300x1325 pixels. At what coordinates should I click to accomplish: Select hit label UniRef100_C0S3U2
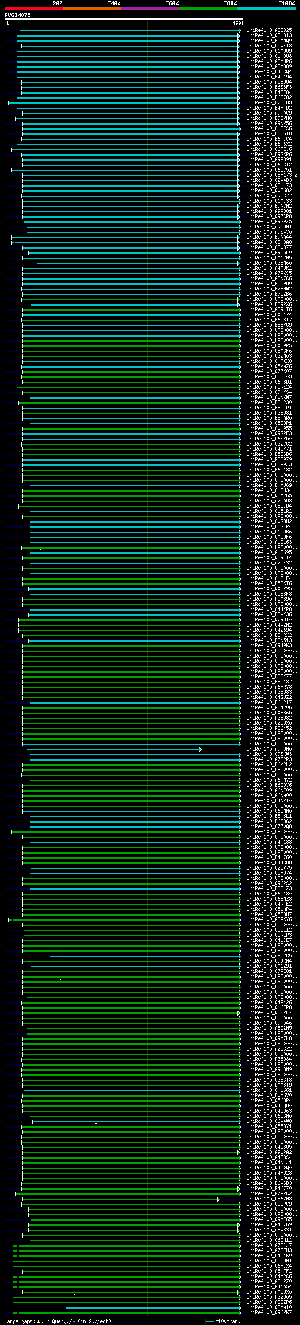[x=269, y=522]
